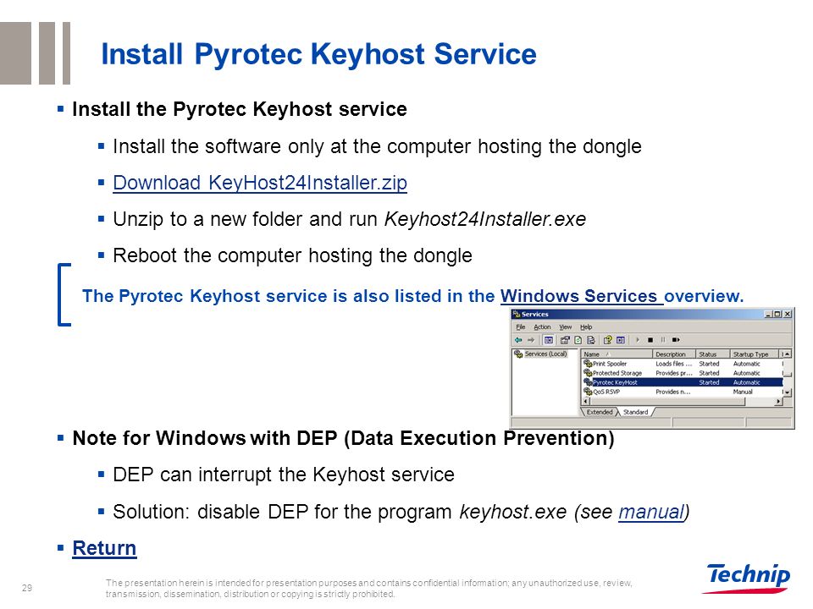The image size is (813, 609).
Task: Sort by the Description column header
Action: 674,354
